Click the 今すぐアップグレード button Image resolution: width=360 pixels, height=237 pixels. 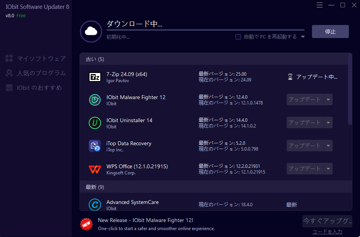pos(327,221)
